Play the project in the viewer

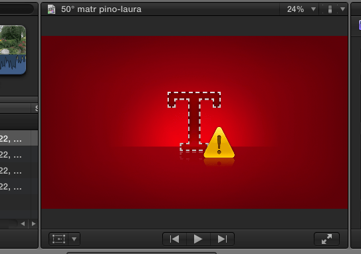pos(198,239)
